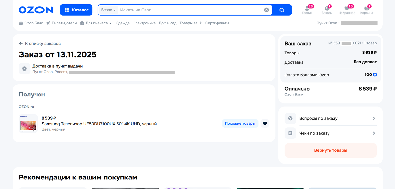The width and height of the screenshot is (395, 189).
Task: Click Вернуть товары button
Action: click(x=330, y=150)
